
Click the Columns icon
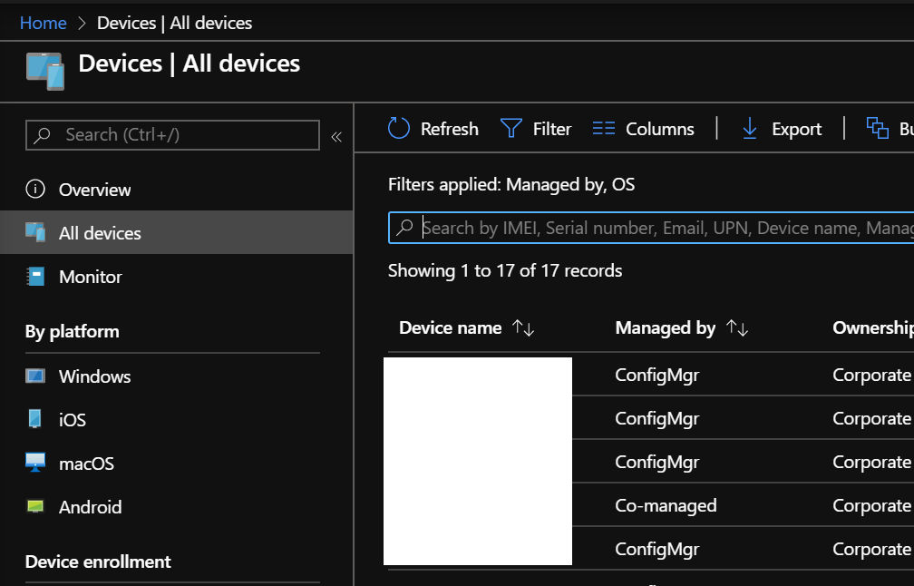[x=604, y=129]
